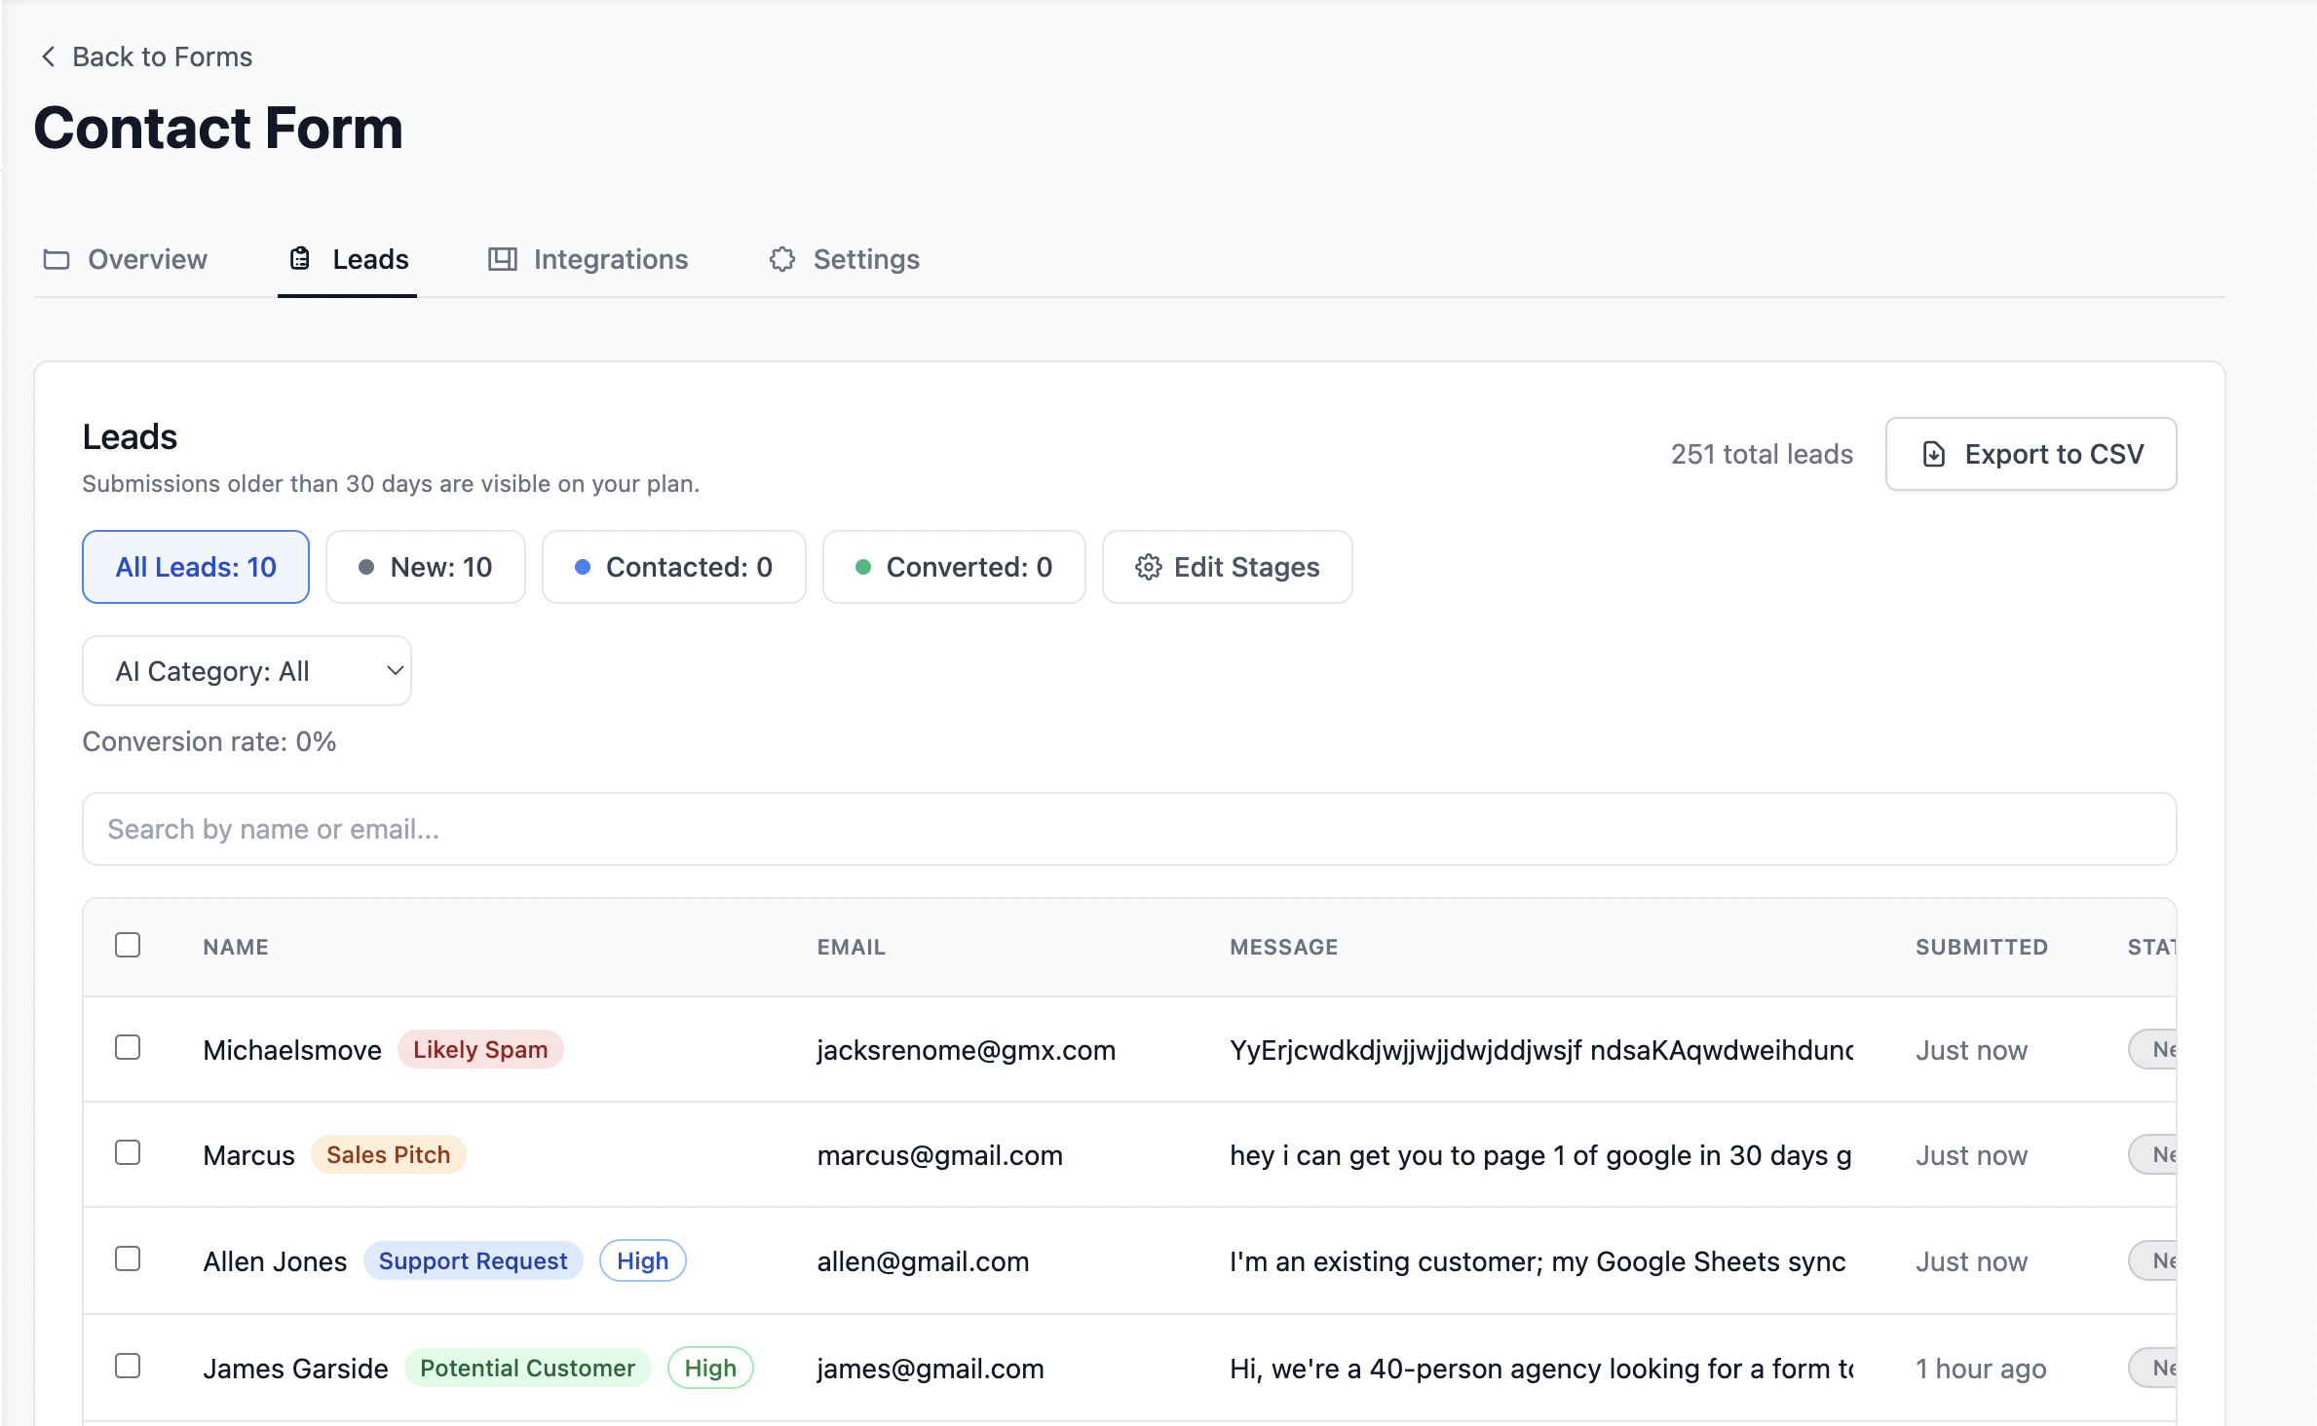
Task: Click email james@gmail.com
Action: 931,1369
